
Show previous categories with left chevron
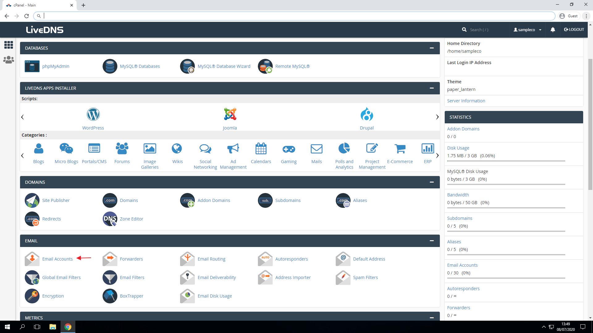(x=22, y=155)
